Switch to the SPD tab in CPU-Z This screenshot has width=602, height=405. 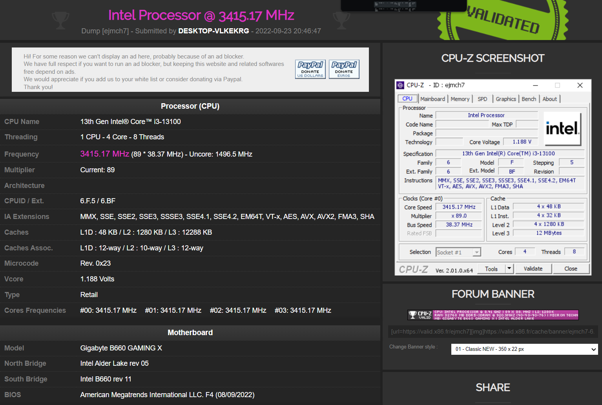pos(482,99)
